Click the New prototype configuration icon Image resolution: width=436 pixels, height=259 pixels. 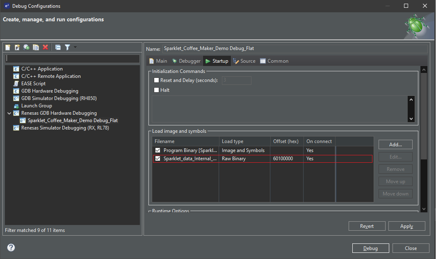coord(17,48)
